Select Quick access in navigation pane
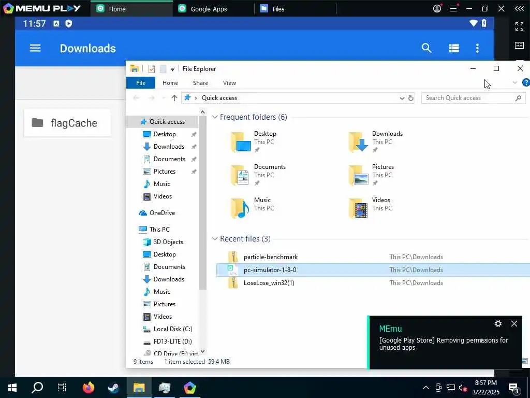Screen dimensions: 530x398 163,121
